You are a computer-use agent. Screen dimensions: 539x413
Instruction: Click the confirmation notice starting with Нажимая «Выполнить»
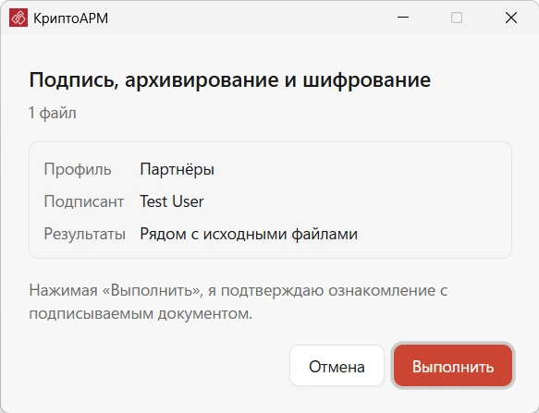[x=239, y=302]
